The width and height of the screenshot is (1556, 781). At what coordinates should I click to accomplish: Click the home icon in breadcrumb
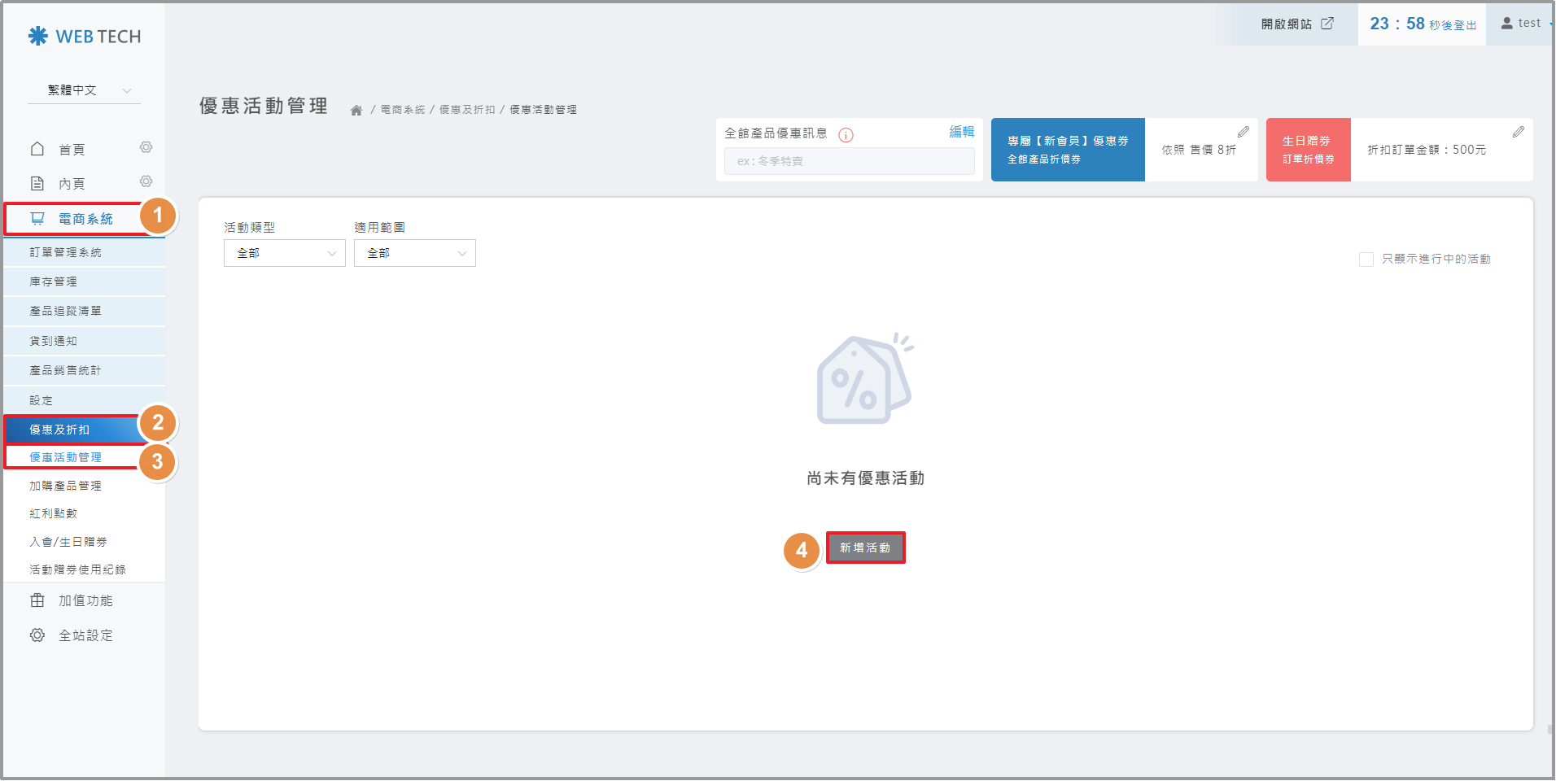coord(356,111)
